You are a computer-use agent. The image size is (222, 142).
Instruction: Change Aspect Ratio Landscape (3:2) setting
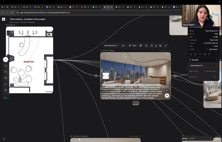tap(211, 71)
